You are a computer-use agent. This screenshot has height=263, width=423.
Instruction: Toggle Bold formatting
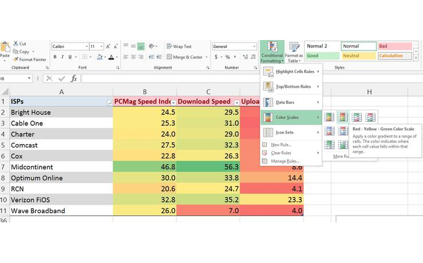point(55,57)
